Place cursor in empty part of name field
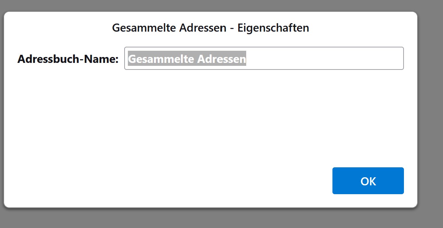This screenshot has width=443, height=228. (324, 58)
